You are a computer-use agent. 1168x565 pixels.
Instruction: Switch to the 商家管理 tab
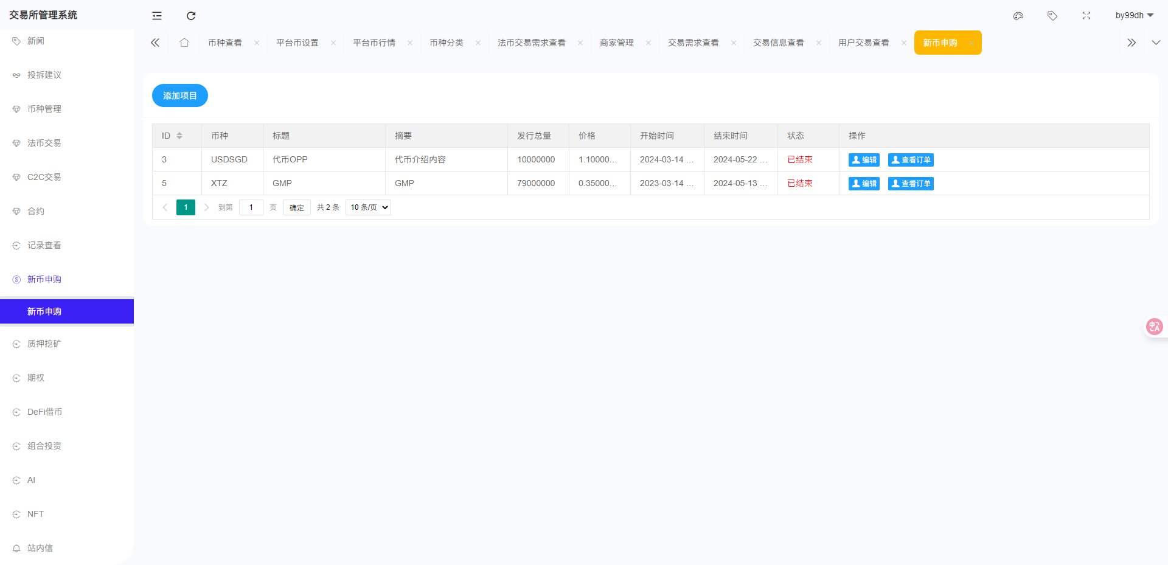(x=617, y=43)
